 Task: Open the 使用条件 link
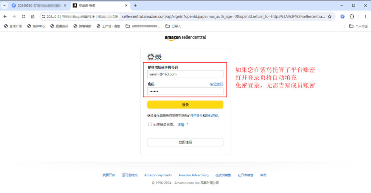(196, 116)
